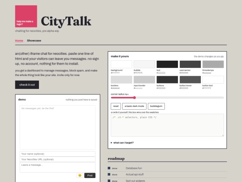Click the tagline 'chatting for neocities, pre alpha wip'
The height and width of the screenshot is (182, 242).
(x=37, y=31)
